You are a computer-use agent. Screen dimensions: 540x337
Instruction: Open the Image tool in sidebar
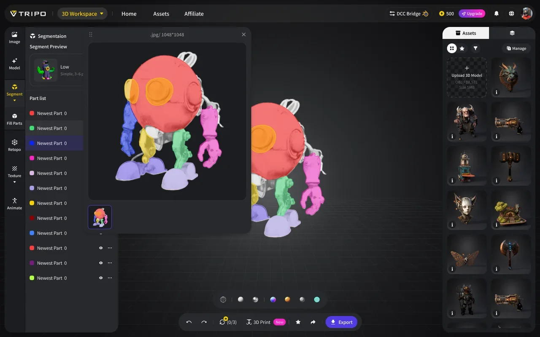click(14, 37)
